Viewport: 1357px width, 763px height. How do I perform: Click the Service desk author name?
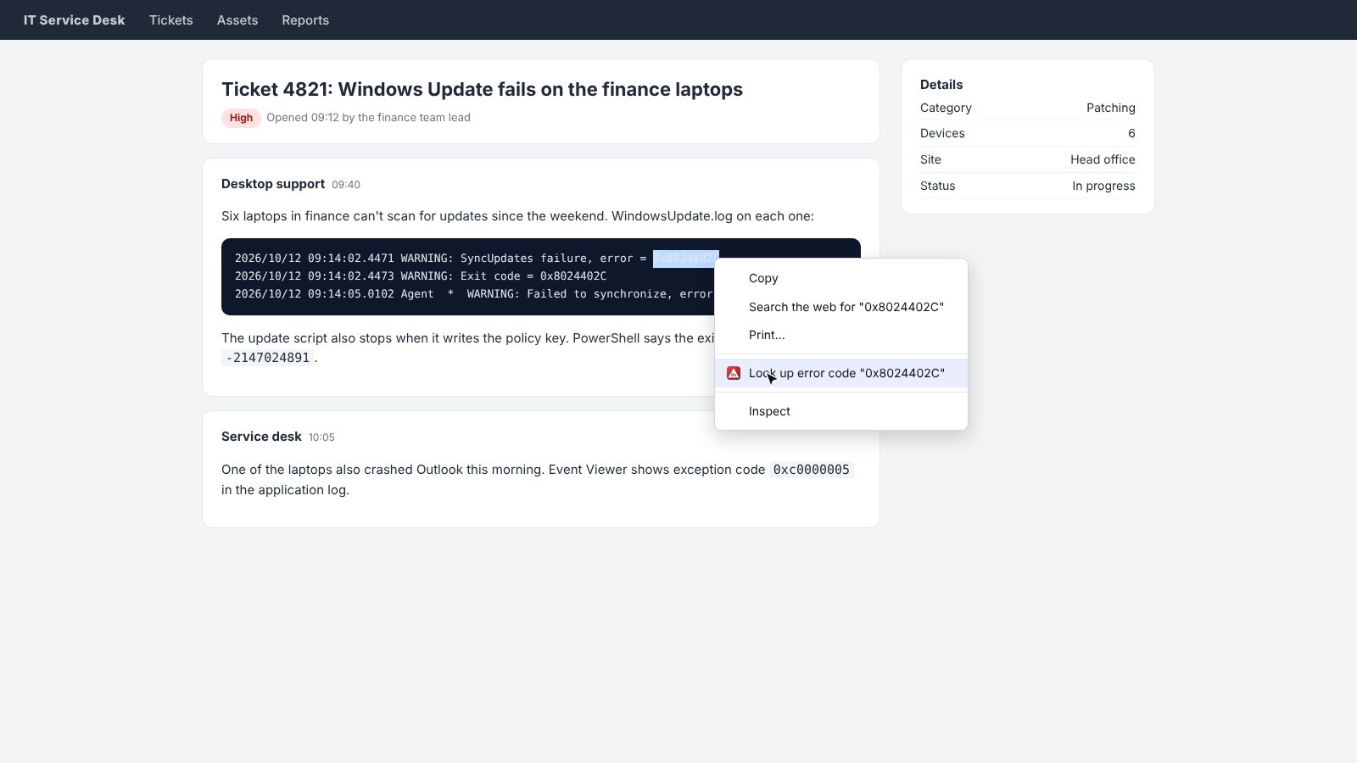click(x=261, y=437)
